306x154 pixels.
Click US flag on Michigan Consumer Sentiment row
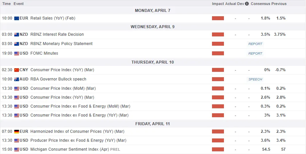tap(17, 149)
